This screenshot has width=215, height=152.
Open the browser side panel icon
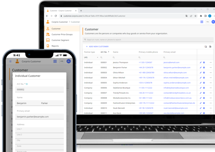[205, 16]
